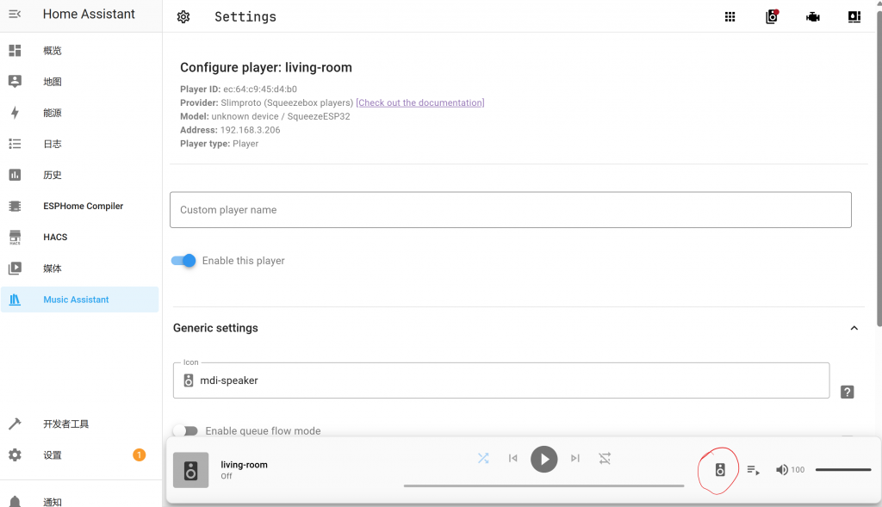
Task: Skip to the next track
Action: point(575,459)
